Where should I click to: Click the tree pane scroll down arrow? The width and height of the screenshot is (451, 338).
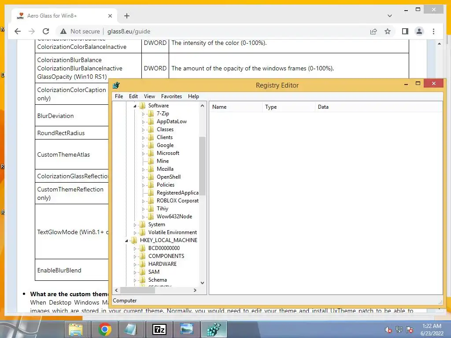coord(202,283)
